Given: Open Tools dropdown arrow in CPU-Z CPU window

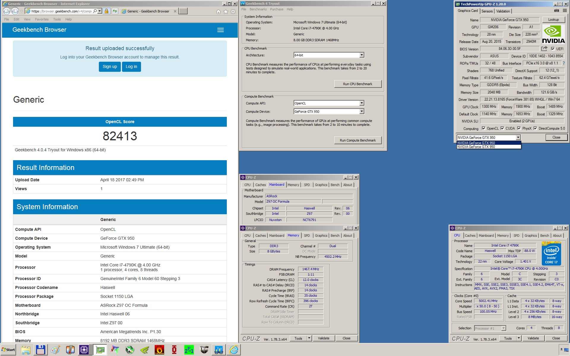Looking at the screenshot, I should [x=519, y=338].
